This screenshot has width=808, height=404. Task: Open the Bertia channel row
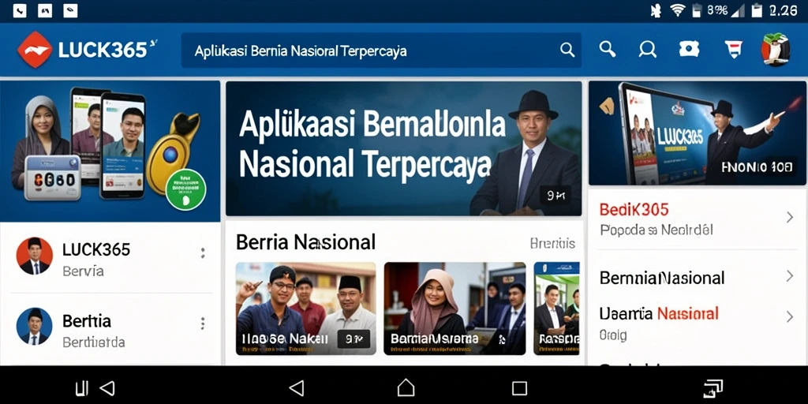(x=110, y=329)
